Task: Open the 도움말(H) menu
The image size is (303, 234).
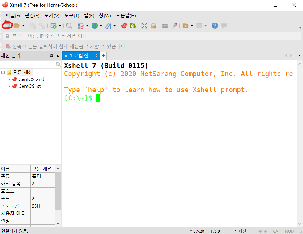Action: 126,16
